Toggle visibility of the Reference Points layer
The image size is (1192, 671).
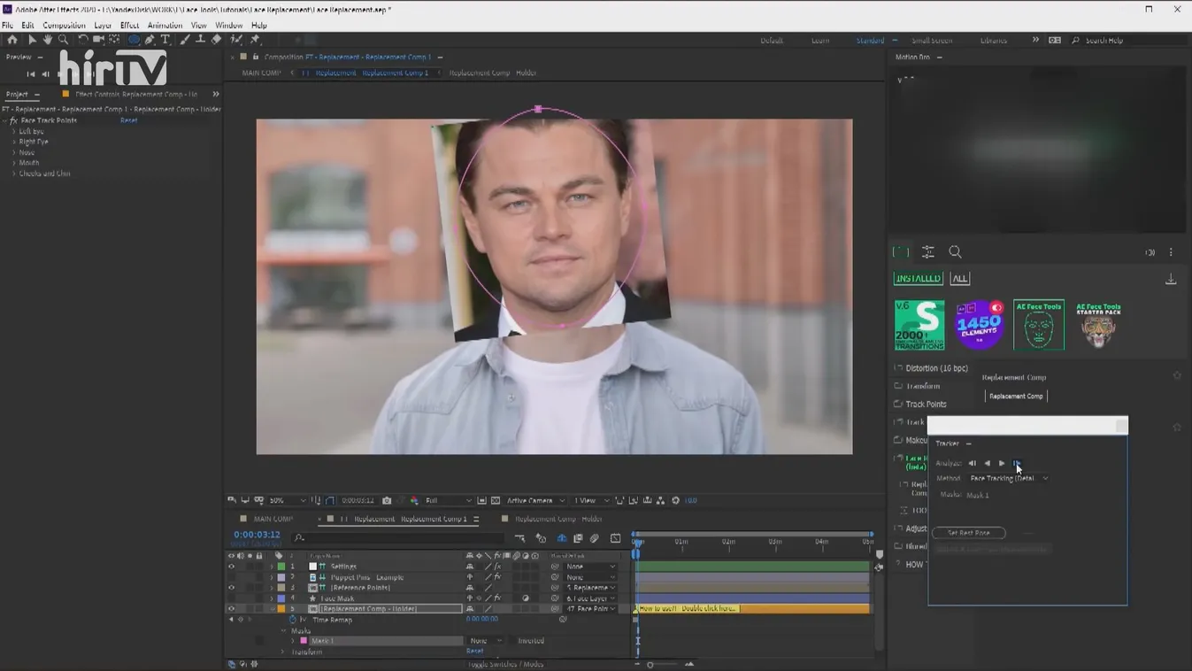coord(232,588)
